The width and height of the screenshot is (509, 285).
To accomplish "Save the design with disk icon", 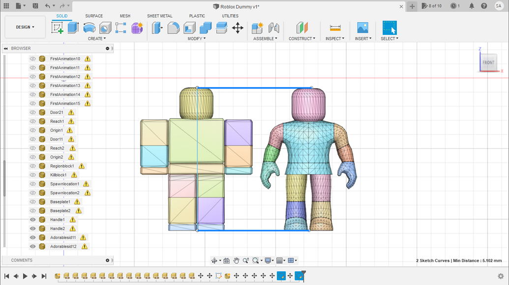I will (35, 6).
